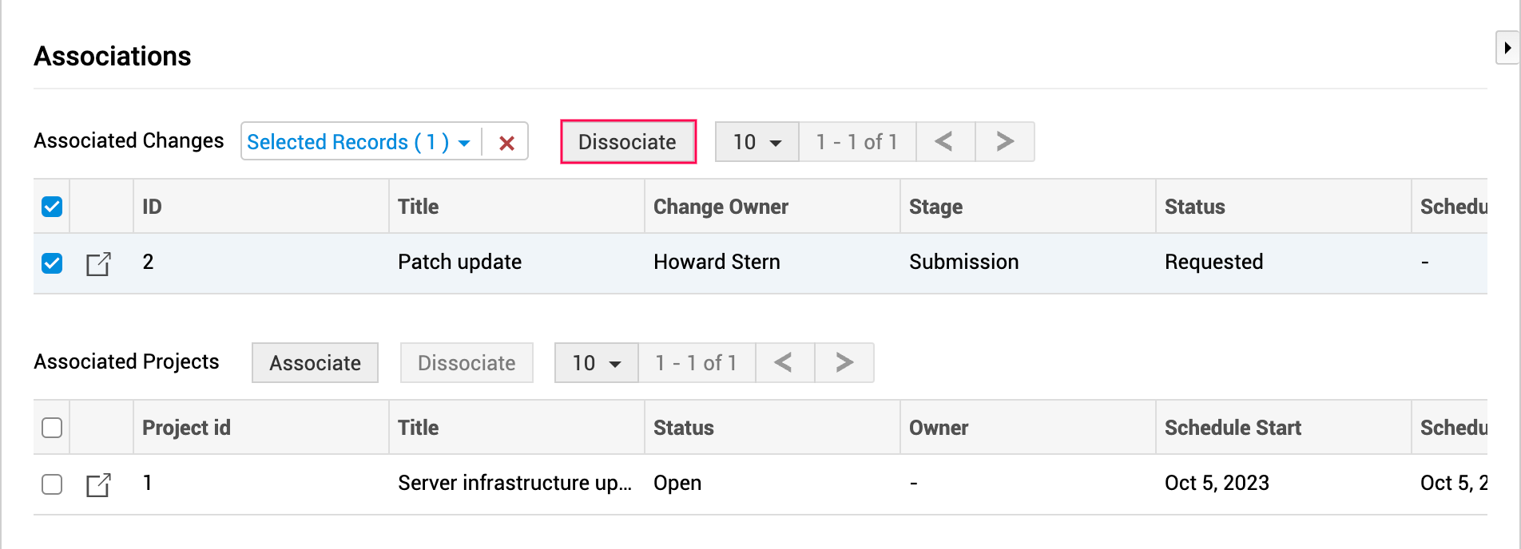This screenshot has width=1521, height=549.
Task: Open page size dropdown for Associated Projects
Action: coord(596,363)
